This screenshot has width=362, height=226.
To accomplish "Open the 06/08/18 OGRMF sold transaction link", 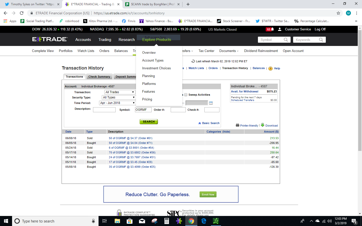I will [x=130, y=138].
